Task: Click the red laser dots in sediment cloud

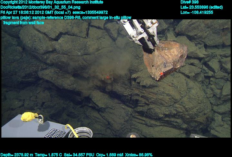Action: 105,78
